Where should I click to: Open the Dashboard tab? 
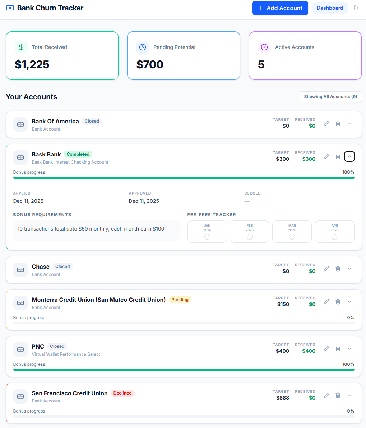330,8
